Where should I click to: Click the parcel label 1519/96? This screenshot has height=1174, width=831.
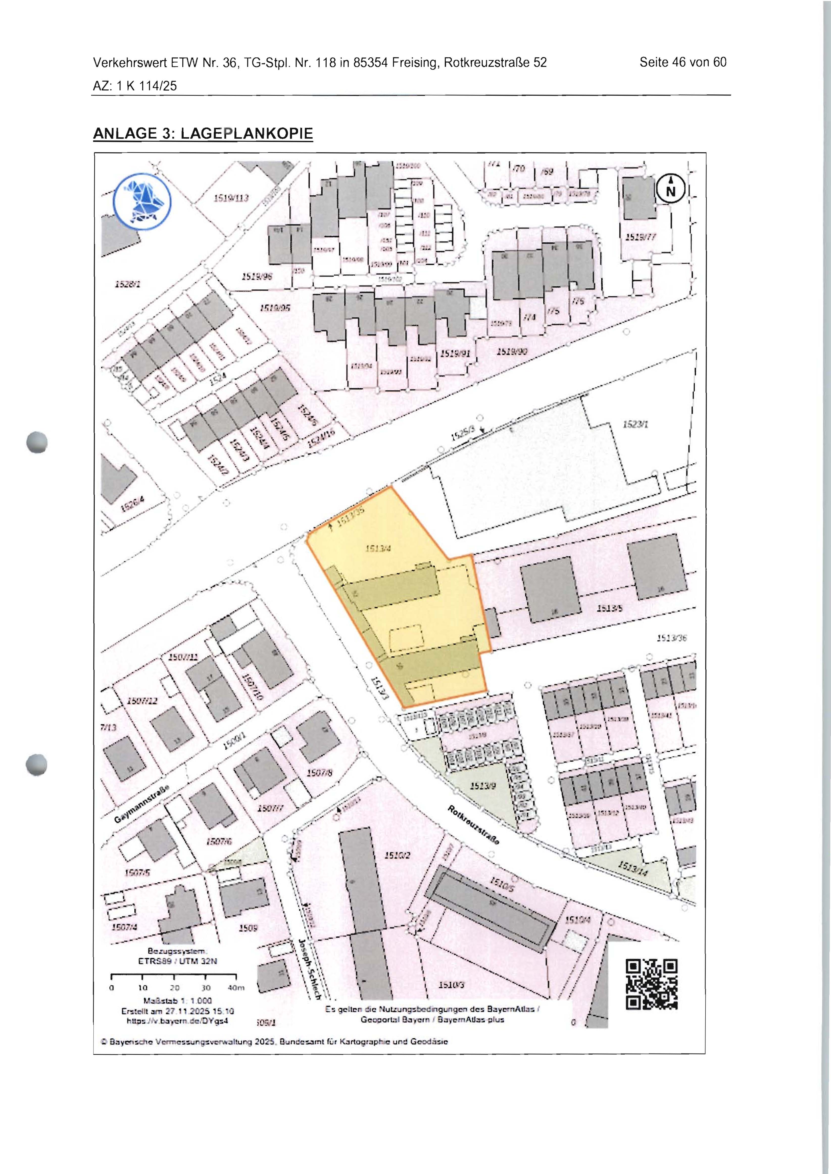[257, 277]
